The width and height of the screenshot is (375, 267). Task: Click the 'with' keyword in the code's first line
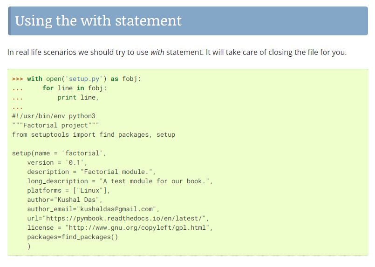(x=34, y=79)
